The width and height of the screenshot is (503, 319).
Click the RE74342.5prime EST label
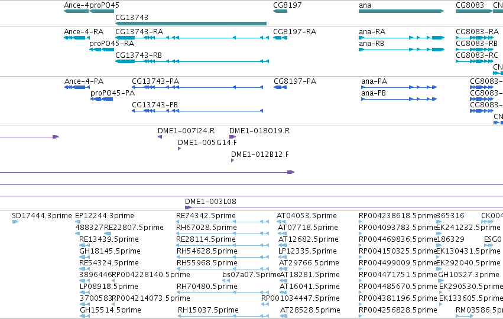(x=206, y=216)
